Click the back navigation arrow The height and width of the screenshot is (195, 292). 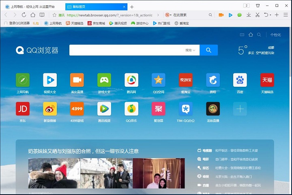(x=6, y=15)
